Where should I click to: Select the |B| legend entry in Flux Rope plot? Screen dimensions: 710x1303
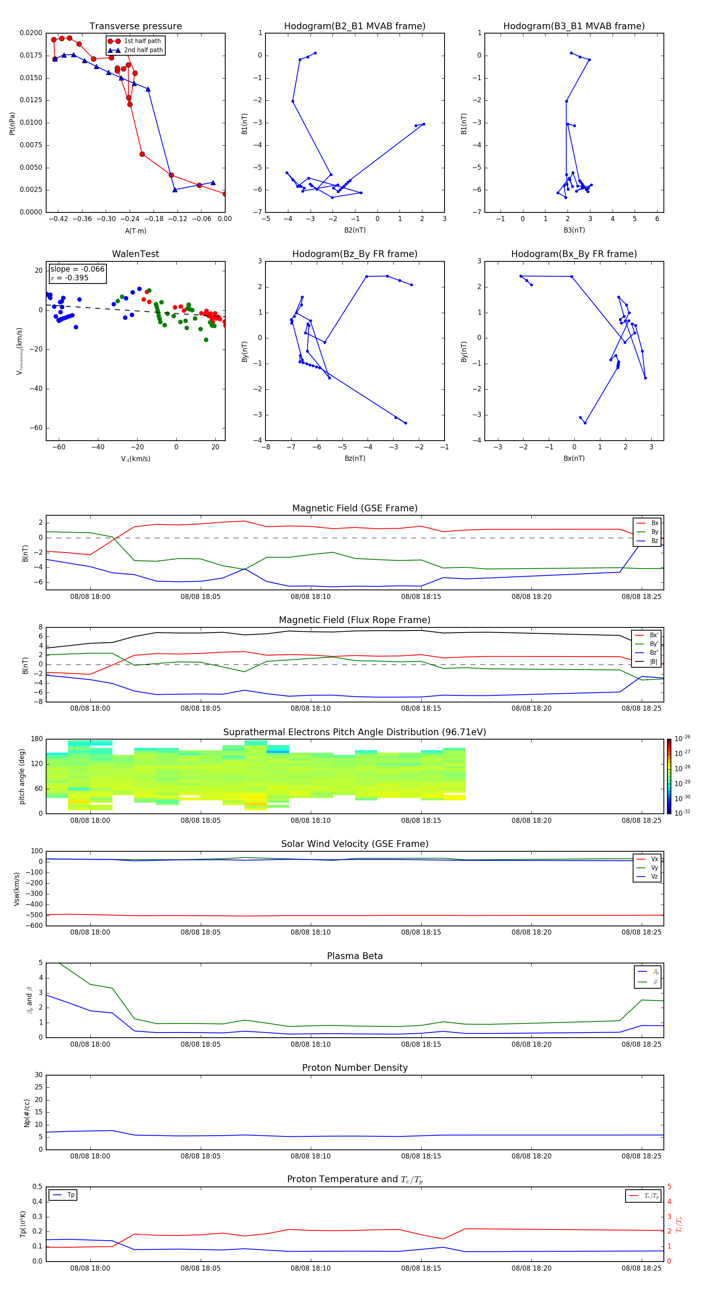click(x=647, y=662)
